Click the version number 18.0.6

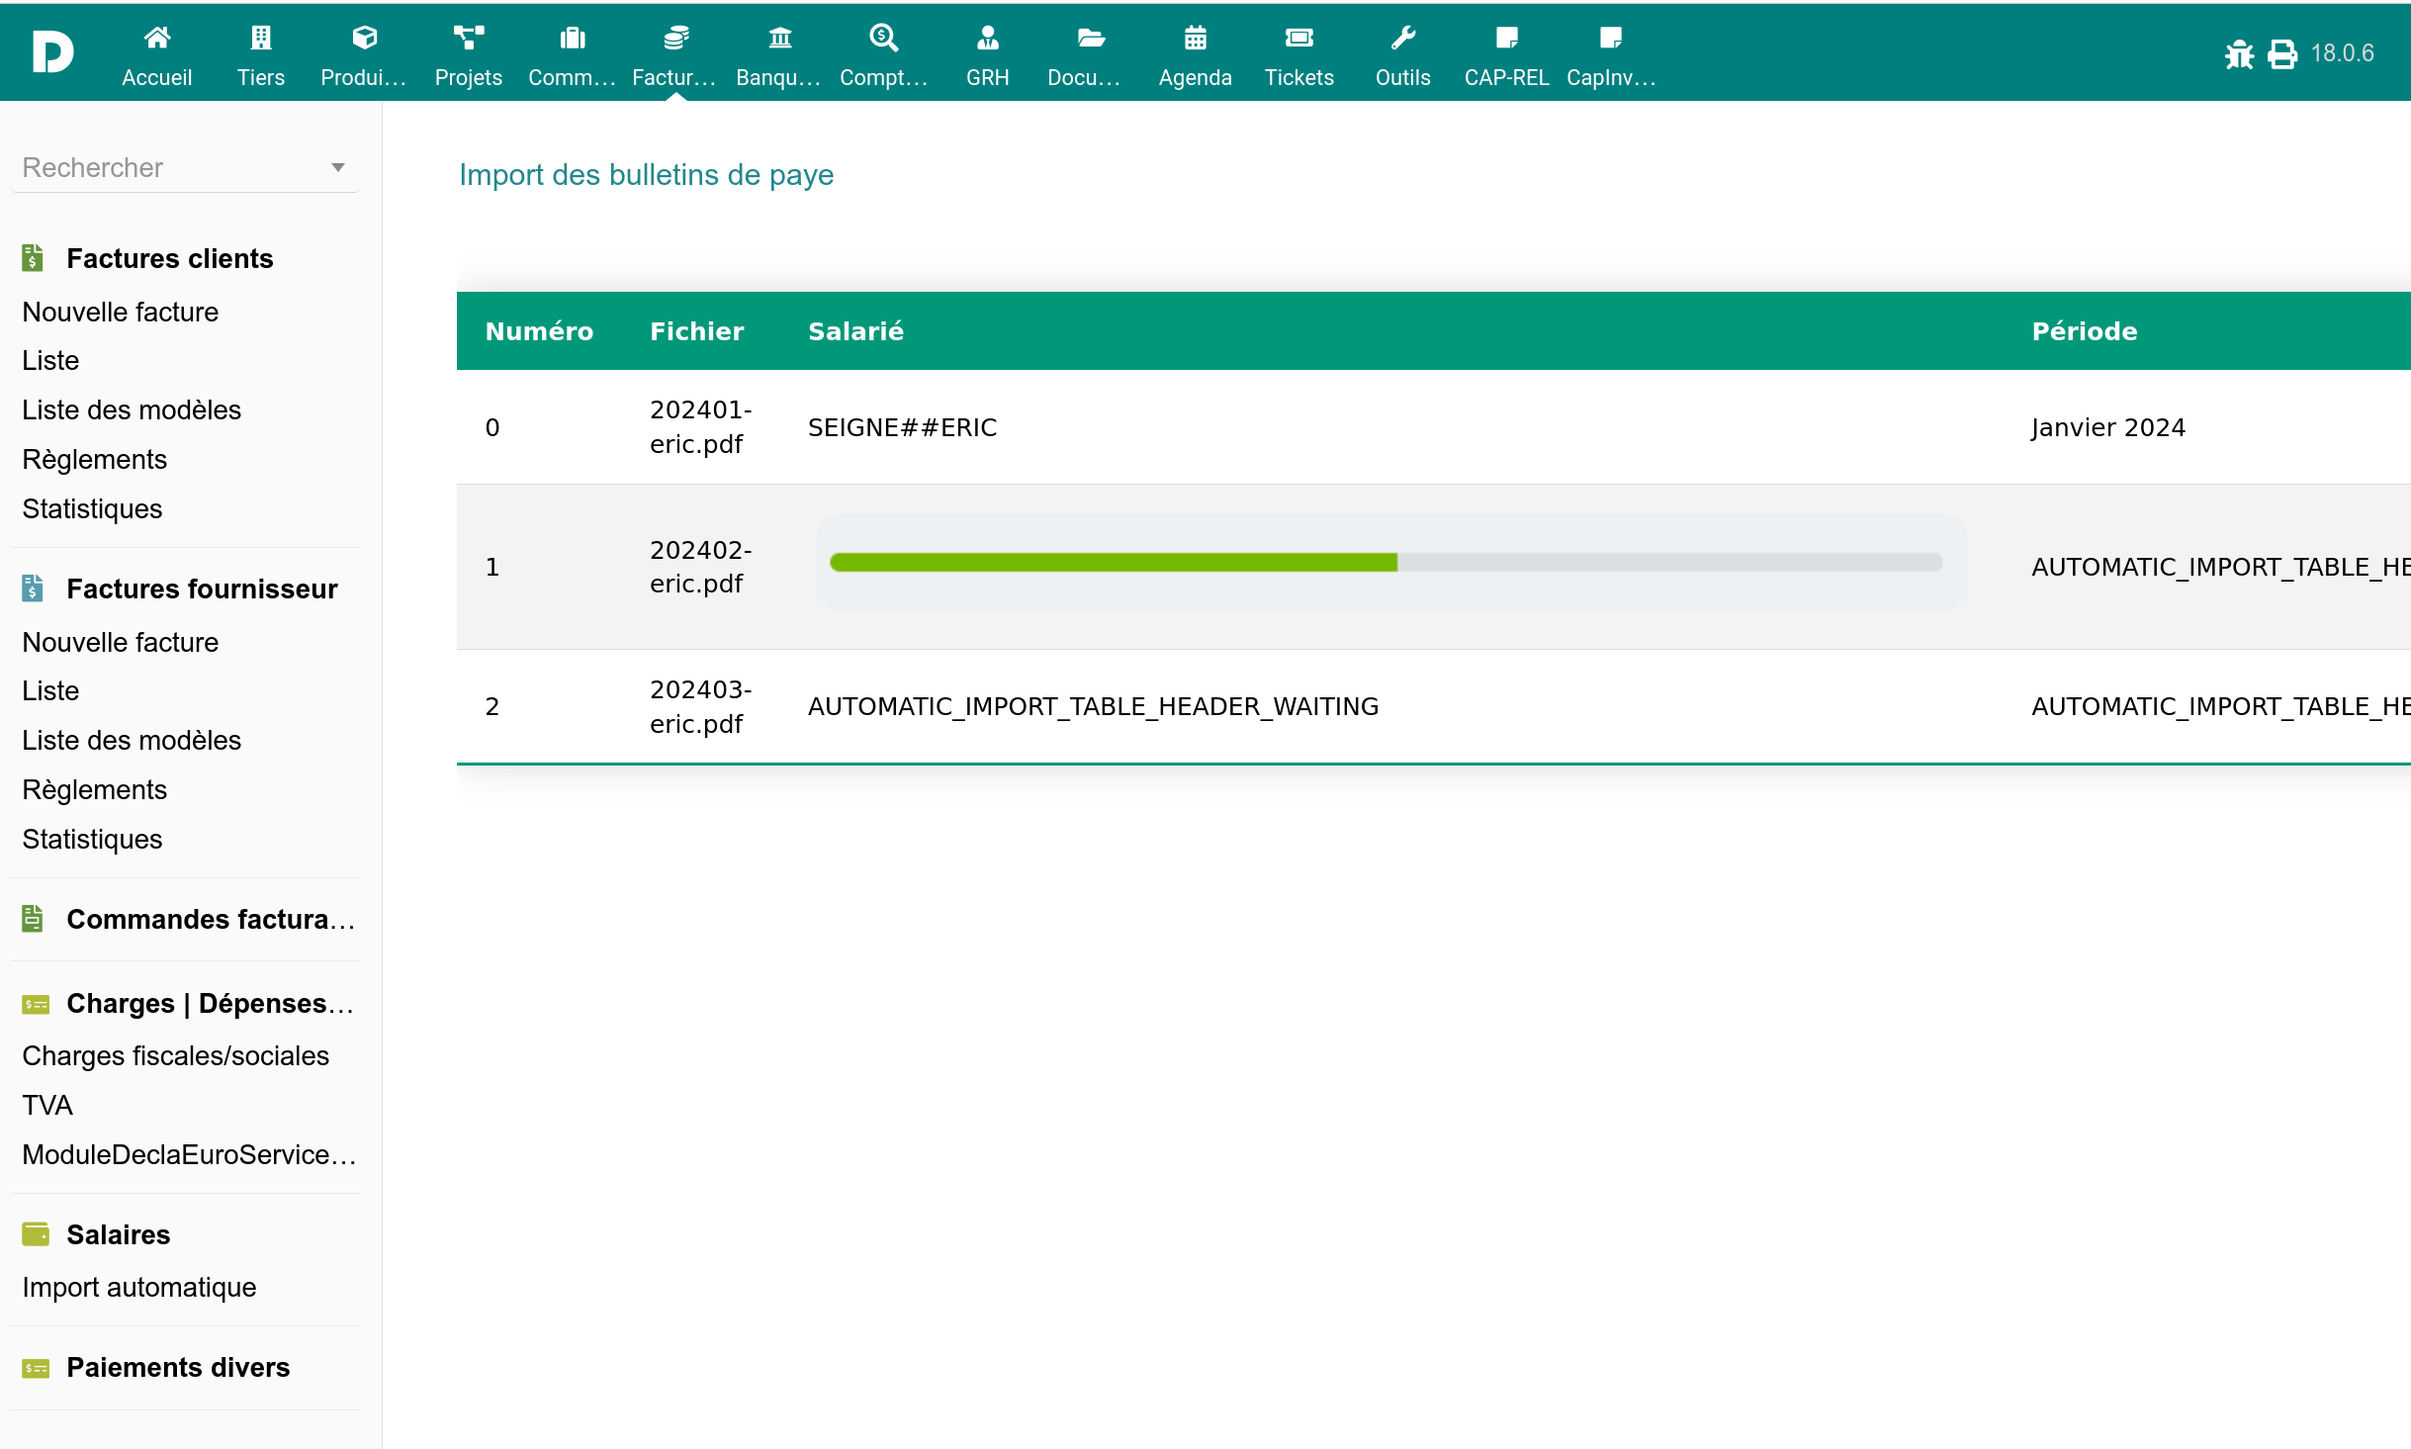2342,53
